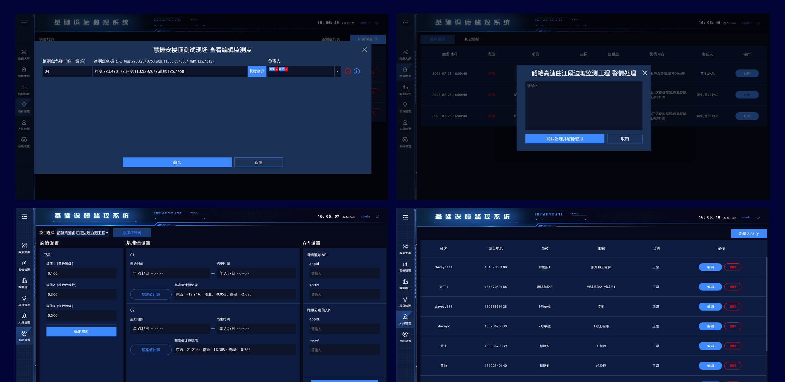
Task: Click the power icon beside 16:06:18 clock
Action: [x=758, y=217]
